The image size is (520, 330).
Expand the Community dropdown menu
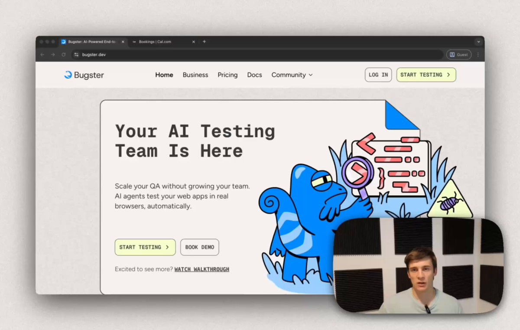(292, 75)
